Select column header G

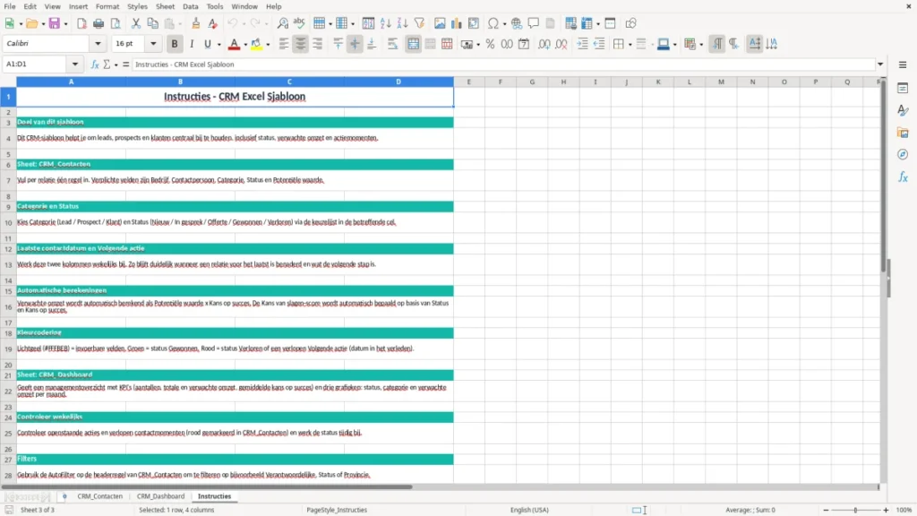pos(532,82)
